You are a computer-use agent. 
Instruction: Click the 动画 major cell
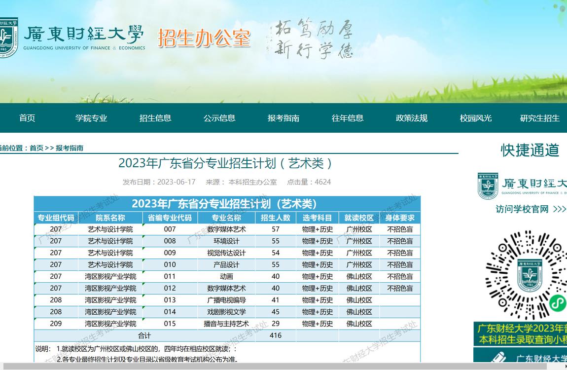tap(226, 276)
